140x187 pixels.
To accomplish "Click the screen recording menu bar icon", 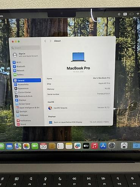I will [119, 14].
